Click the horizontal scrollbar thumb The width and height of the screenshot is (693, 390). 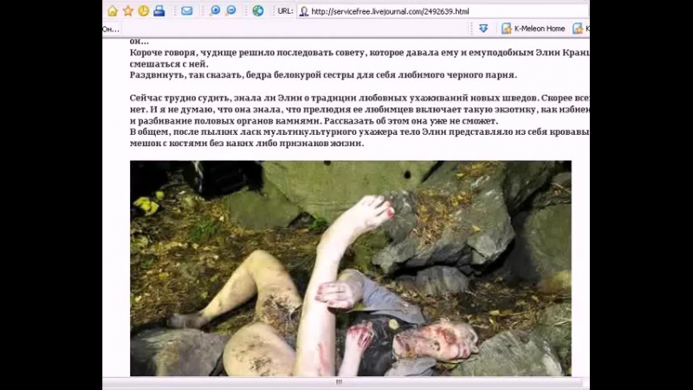339,381
